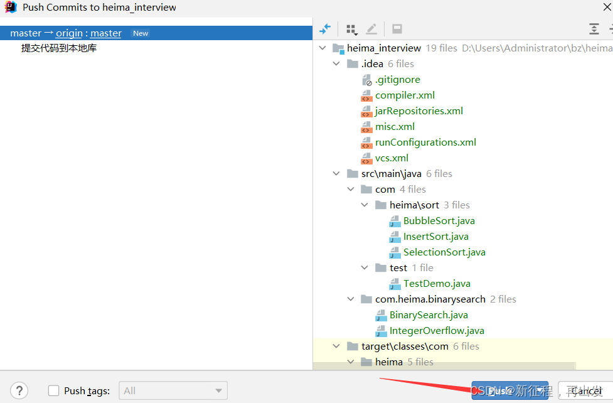Select the compiler.xml file name
The image size is (613, 403).
point(405,95)
